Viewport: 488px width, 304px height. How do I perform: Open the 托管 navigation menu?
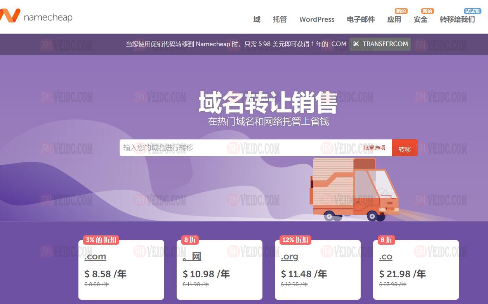point(280,19)
